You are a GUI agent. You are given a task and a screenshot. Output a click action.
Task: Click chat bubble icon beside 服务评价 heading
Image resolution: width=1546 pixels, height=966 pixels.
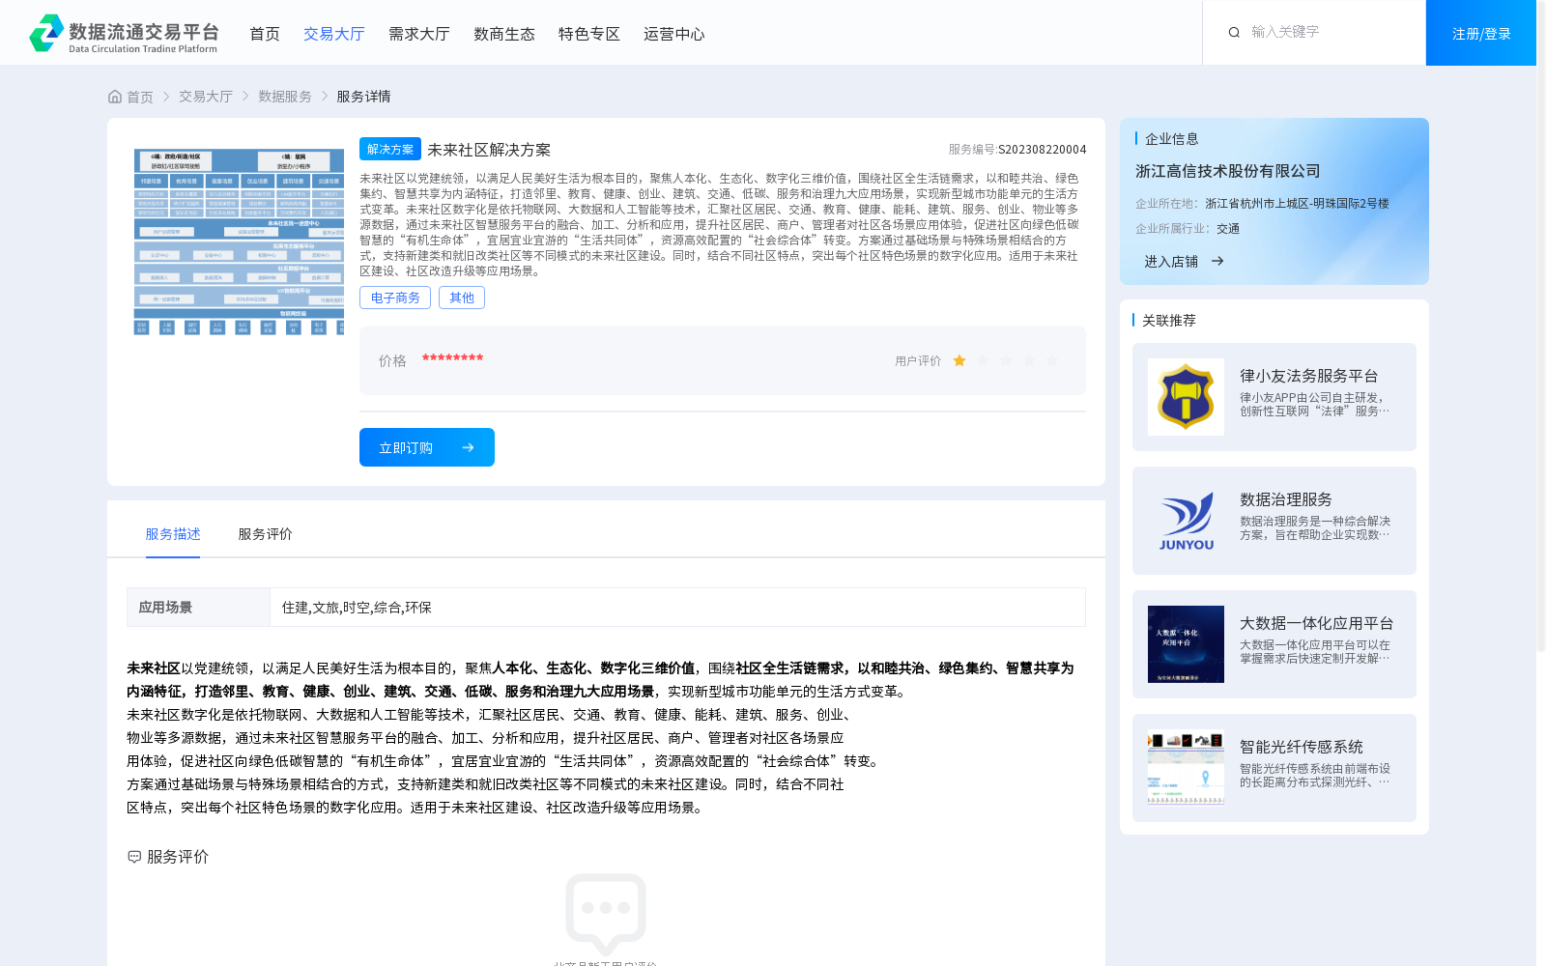pyautogui.click(x=134, y=857)
